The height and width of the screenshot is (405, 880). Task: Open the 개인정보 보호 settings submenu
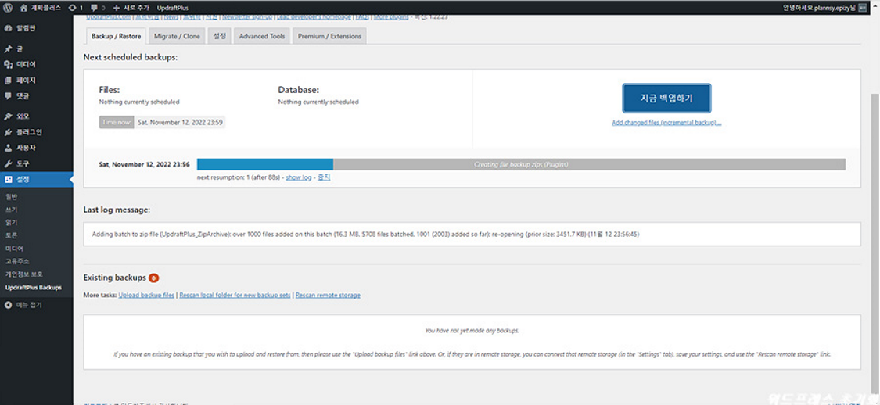click(x=23, y=274)
